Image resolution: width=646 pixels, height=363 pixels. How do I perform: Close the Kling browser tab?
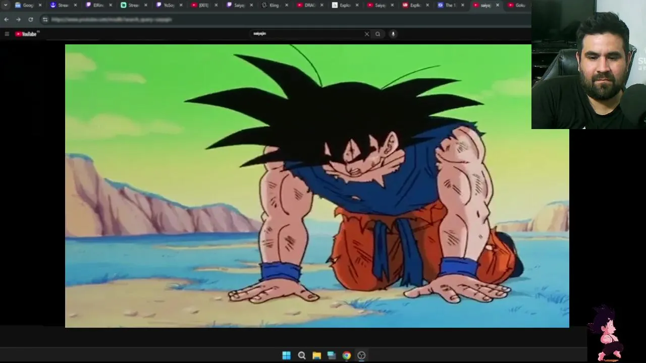click(287, 5)
